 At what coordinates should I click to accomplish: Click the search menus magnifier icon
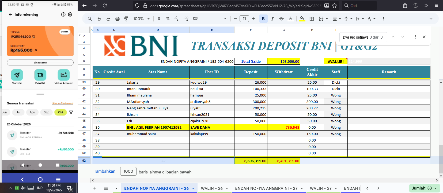[x=90, y=19]
